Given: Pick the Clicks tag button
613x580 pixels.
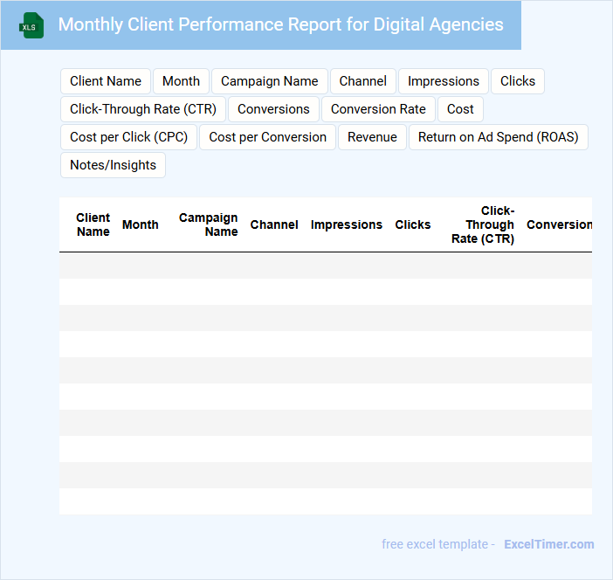Looking at the screenshot, I should click(517, 81).
